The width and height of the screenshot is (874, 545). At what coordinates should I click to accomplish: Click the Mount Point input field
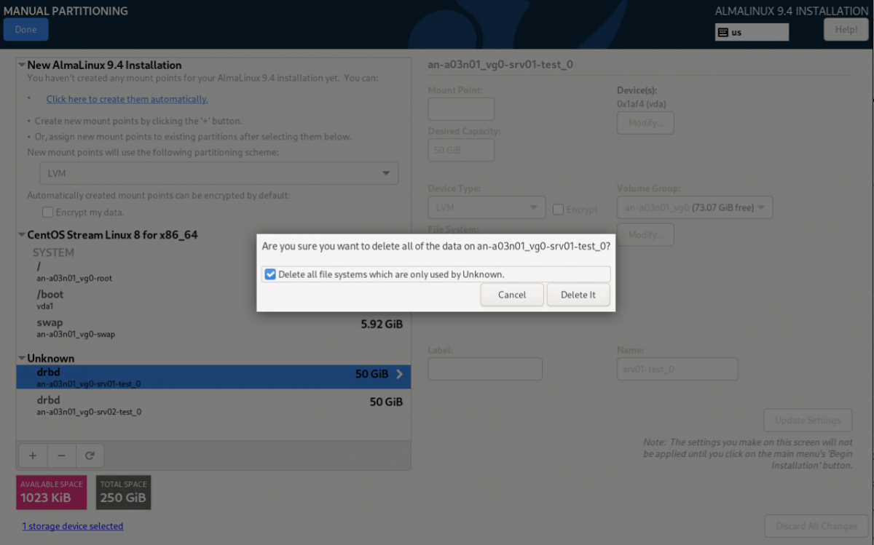461,109
